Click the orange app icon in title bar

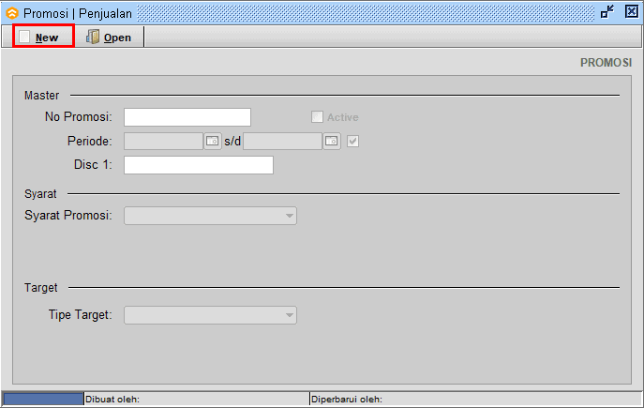point(12,12)
